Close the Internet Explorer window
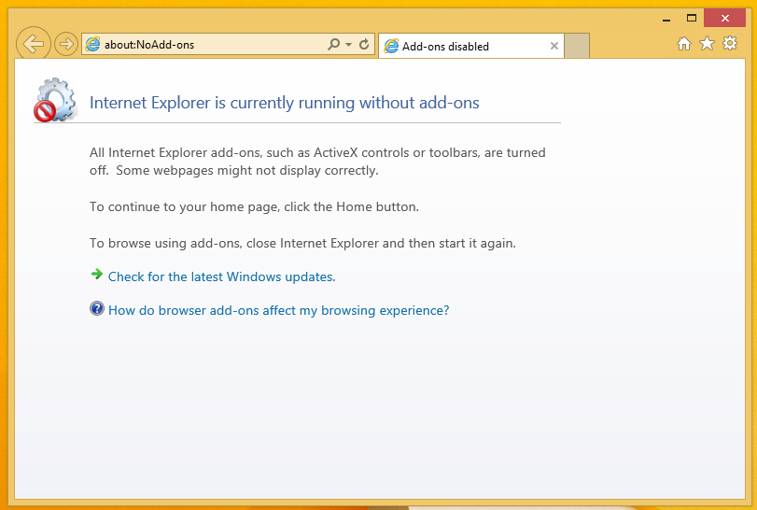 pyautogui.click(x=725, y=19)
